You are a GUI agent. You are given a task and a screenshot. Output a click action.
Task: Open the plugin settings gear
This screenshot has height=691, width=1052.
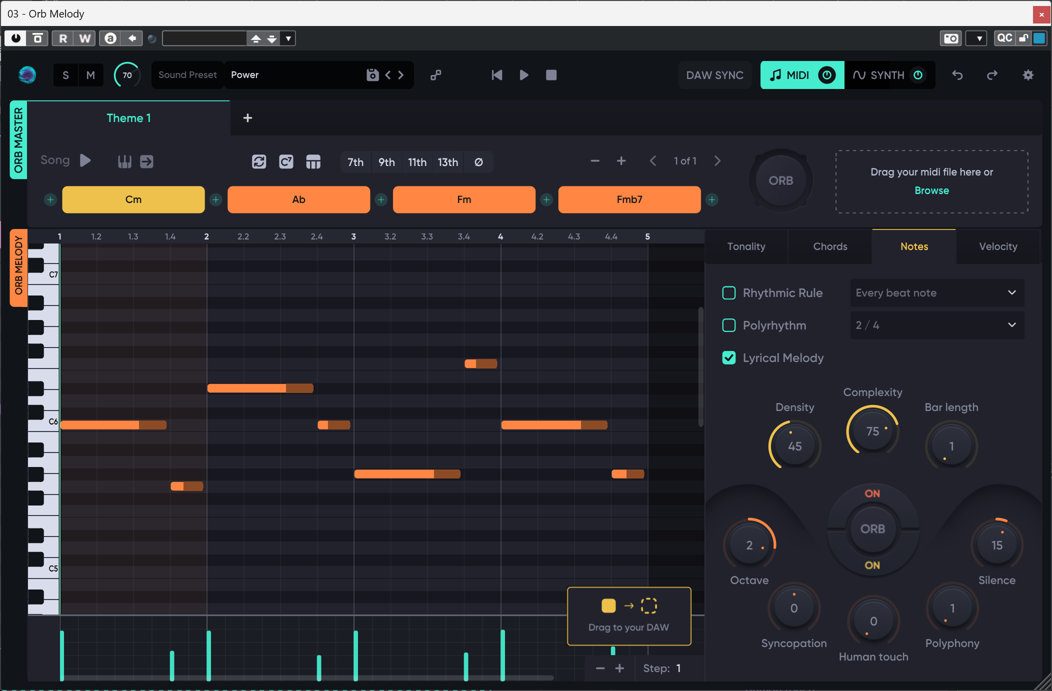click(1028, 75)
